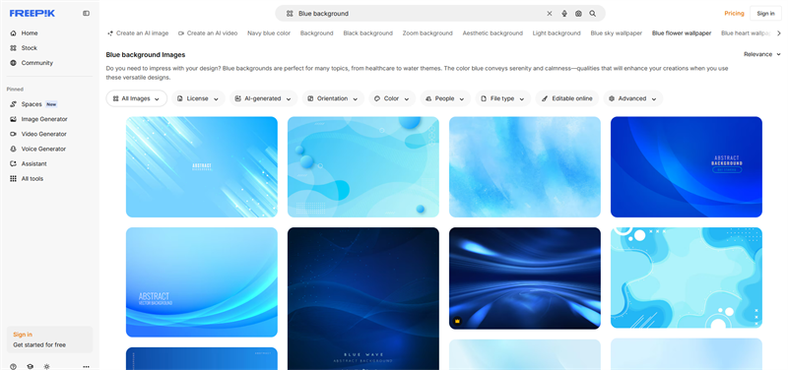Open dark blue Abstract Background thumbnail
Image resolution: width=788 pixels, height=370 pixels.
[x=687, y=167]
